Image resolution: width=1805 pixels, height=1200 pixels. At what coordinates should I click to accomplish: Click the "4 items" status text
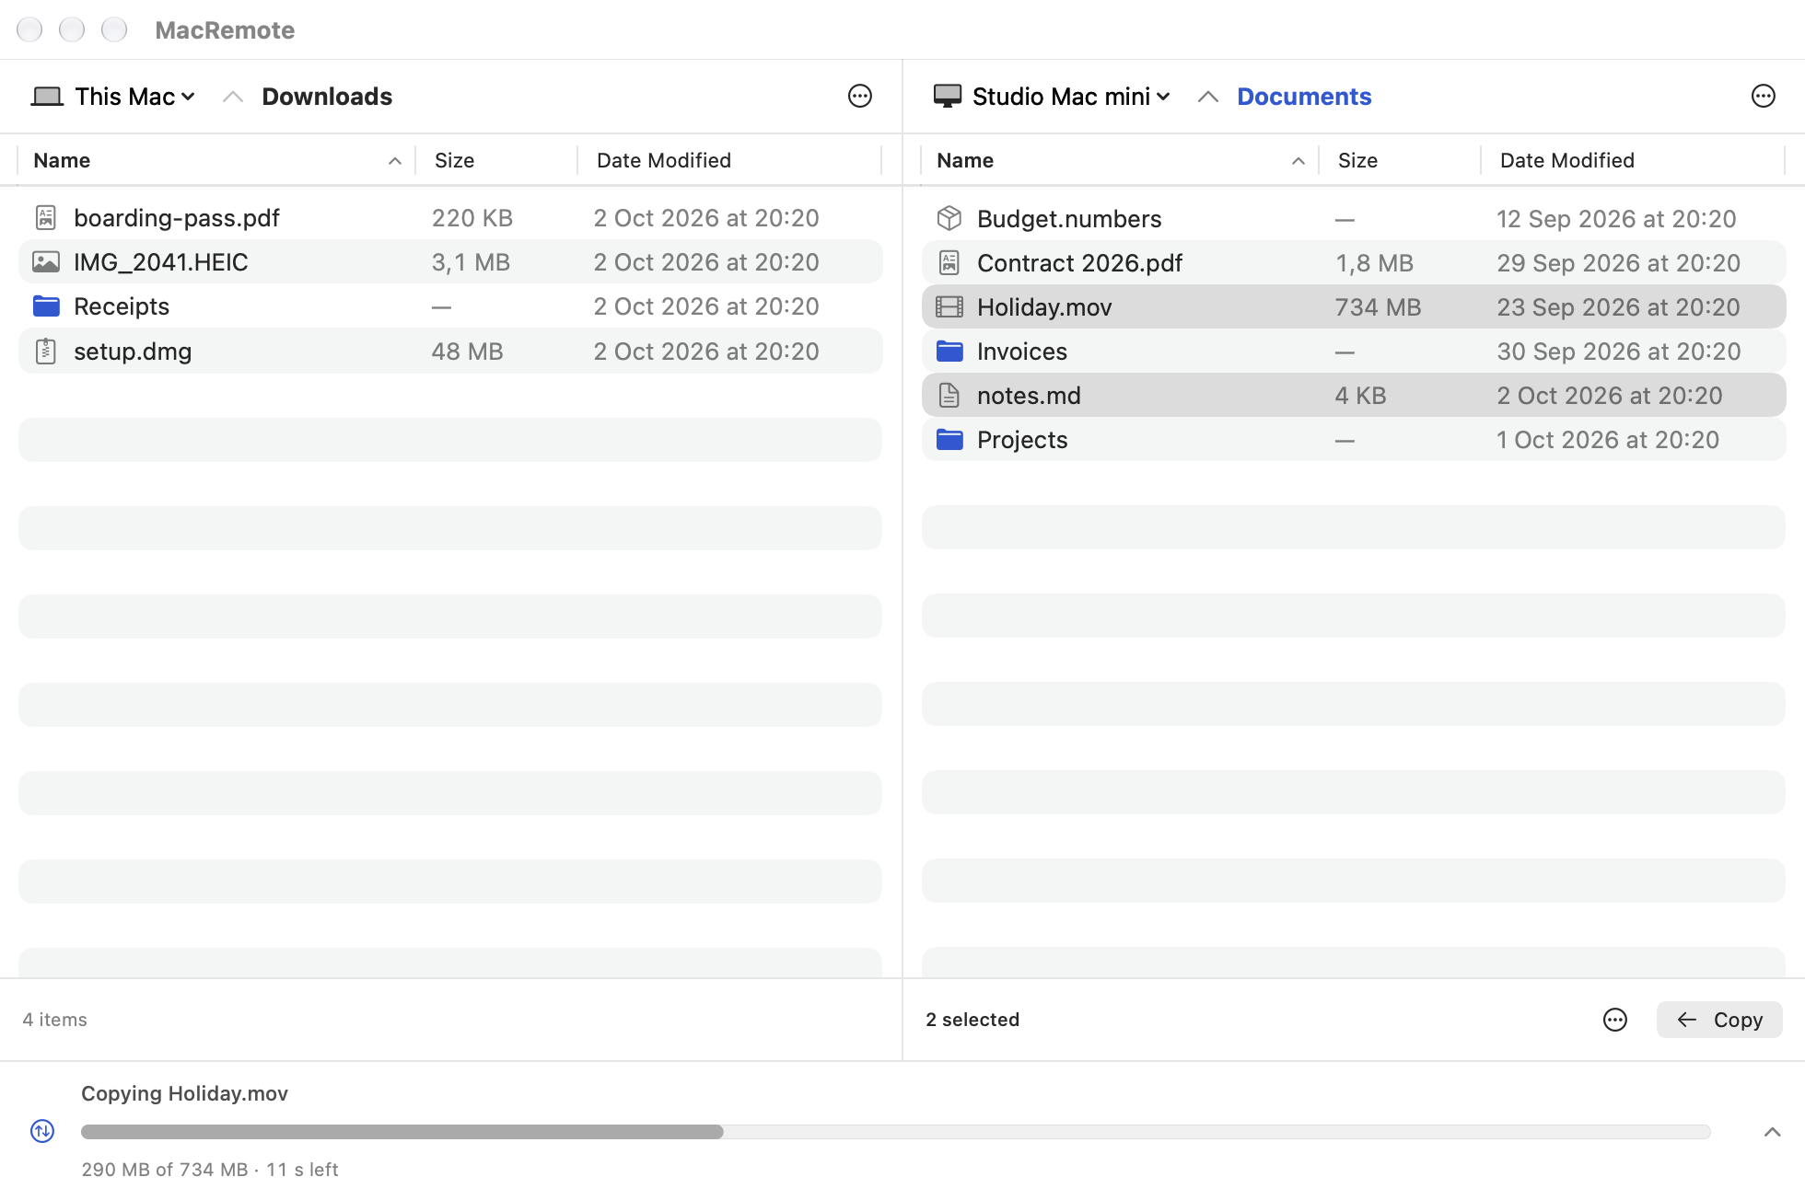(x=54, y=1020)
